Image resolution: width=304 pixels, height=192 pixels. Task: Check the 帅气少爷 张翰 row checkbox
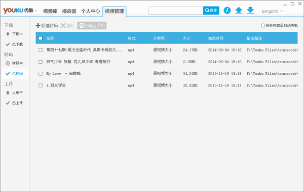coord(41,62)
